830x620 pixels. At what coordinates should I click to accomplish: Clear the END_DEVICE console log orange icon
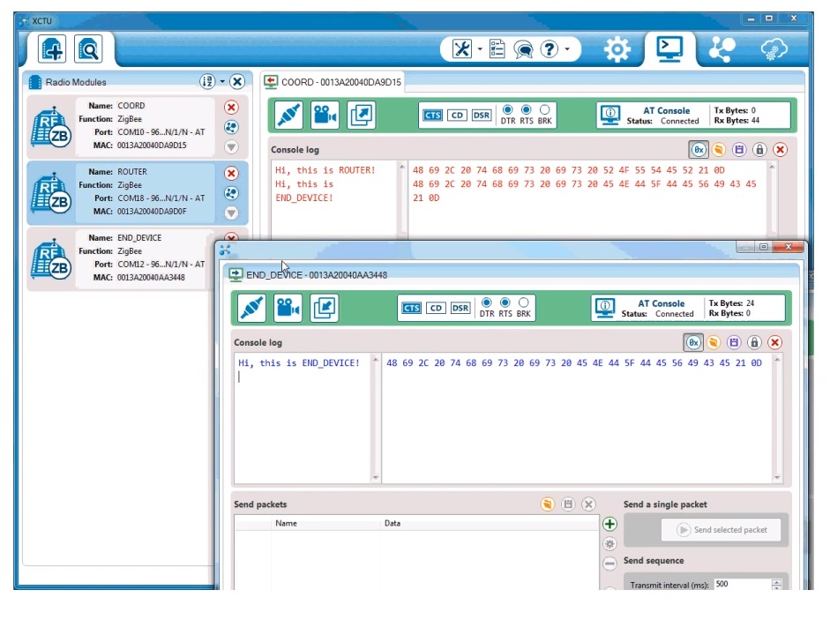[x=713, y=342]
